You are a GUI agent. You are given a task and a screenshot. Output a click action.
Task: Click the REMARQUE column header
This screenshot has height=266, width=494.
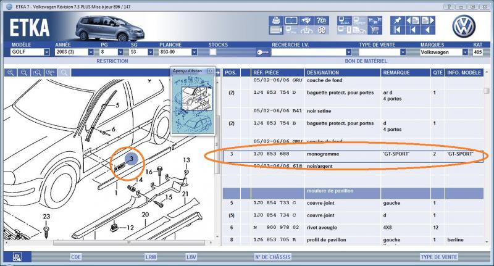tap(406, 73)
